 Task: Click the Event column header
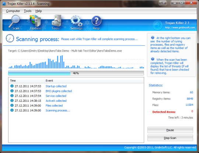[x=94, y=81]
